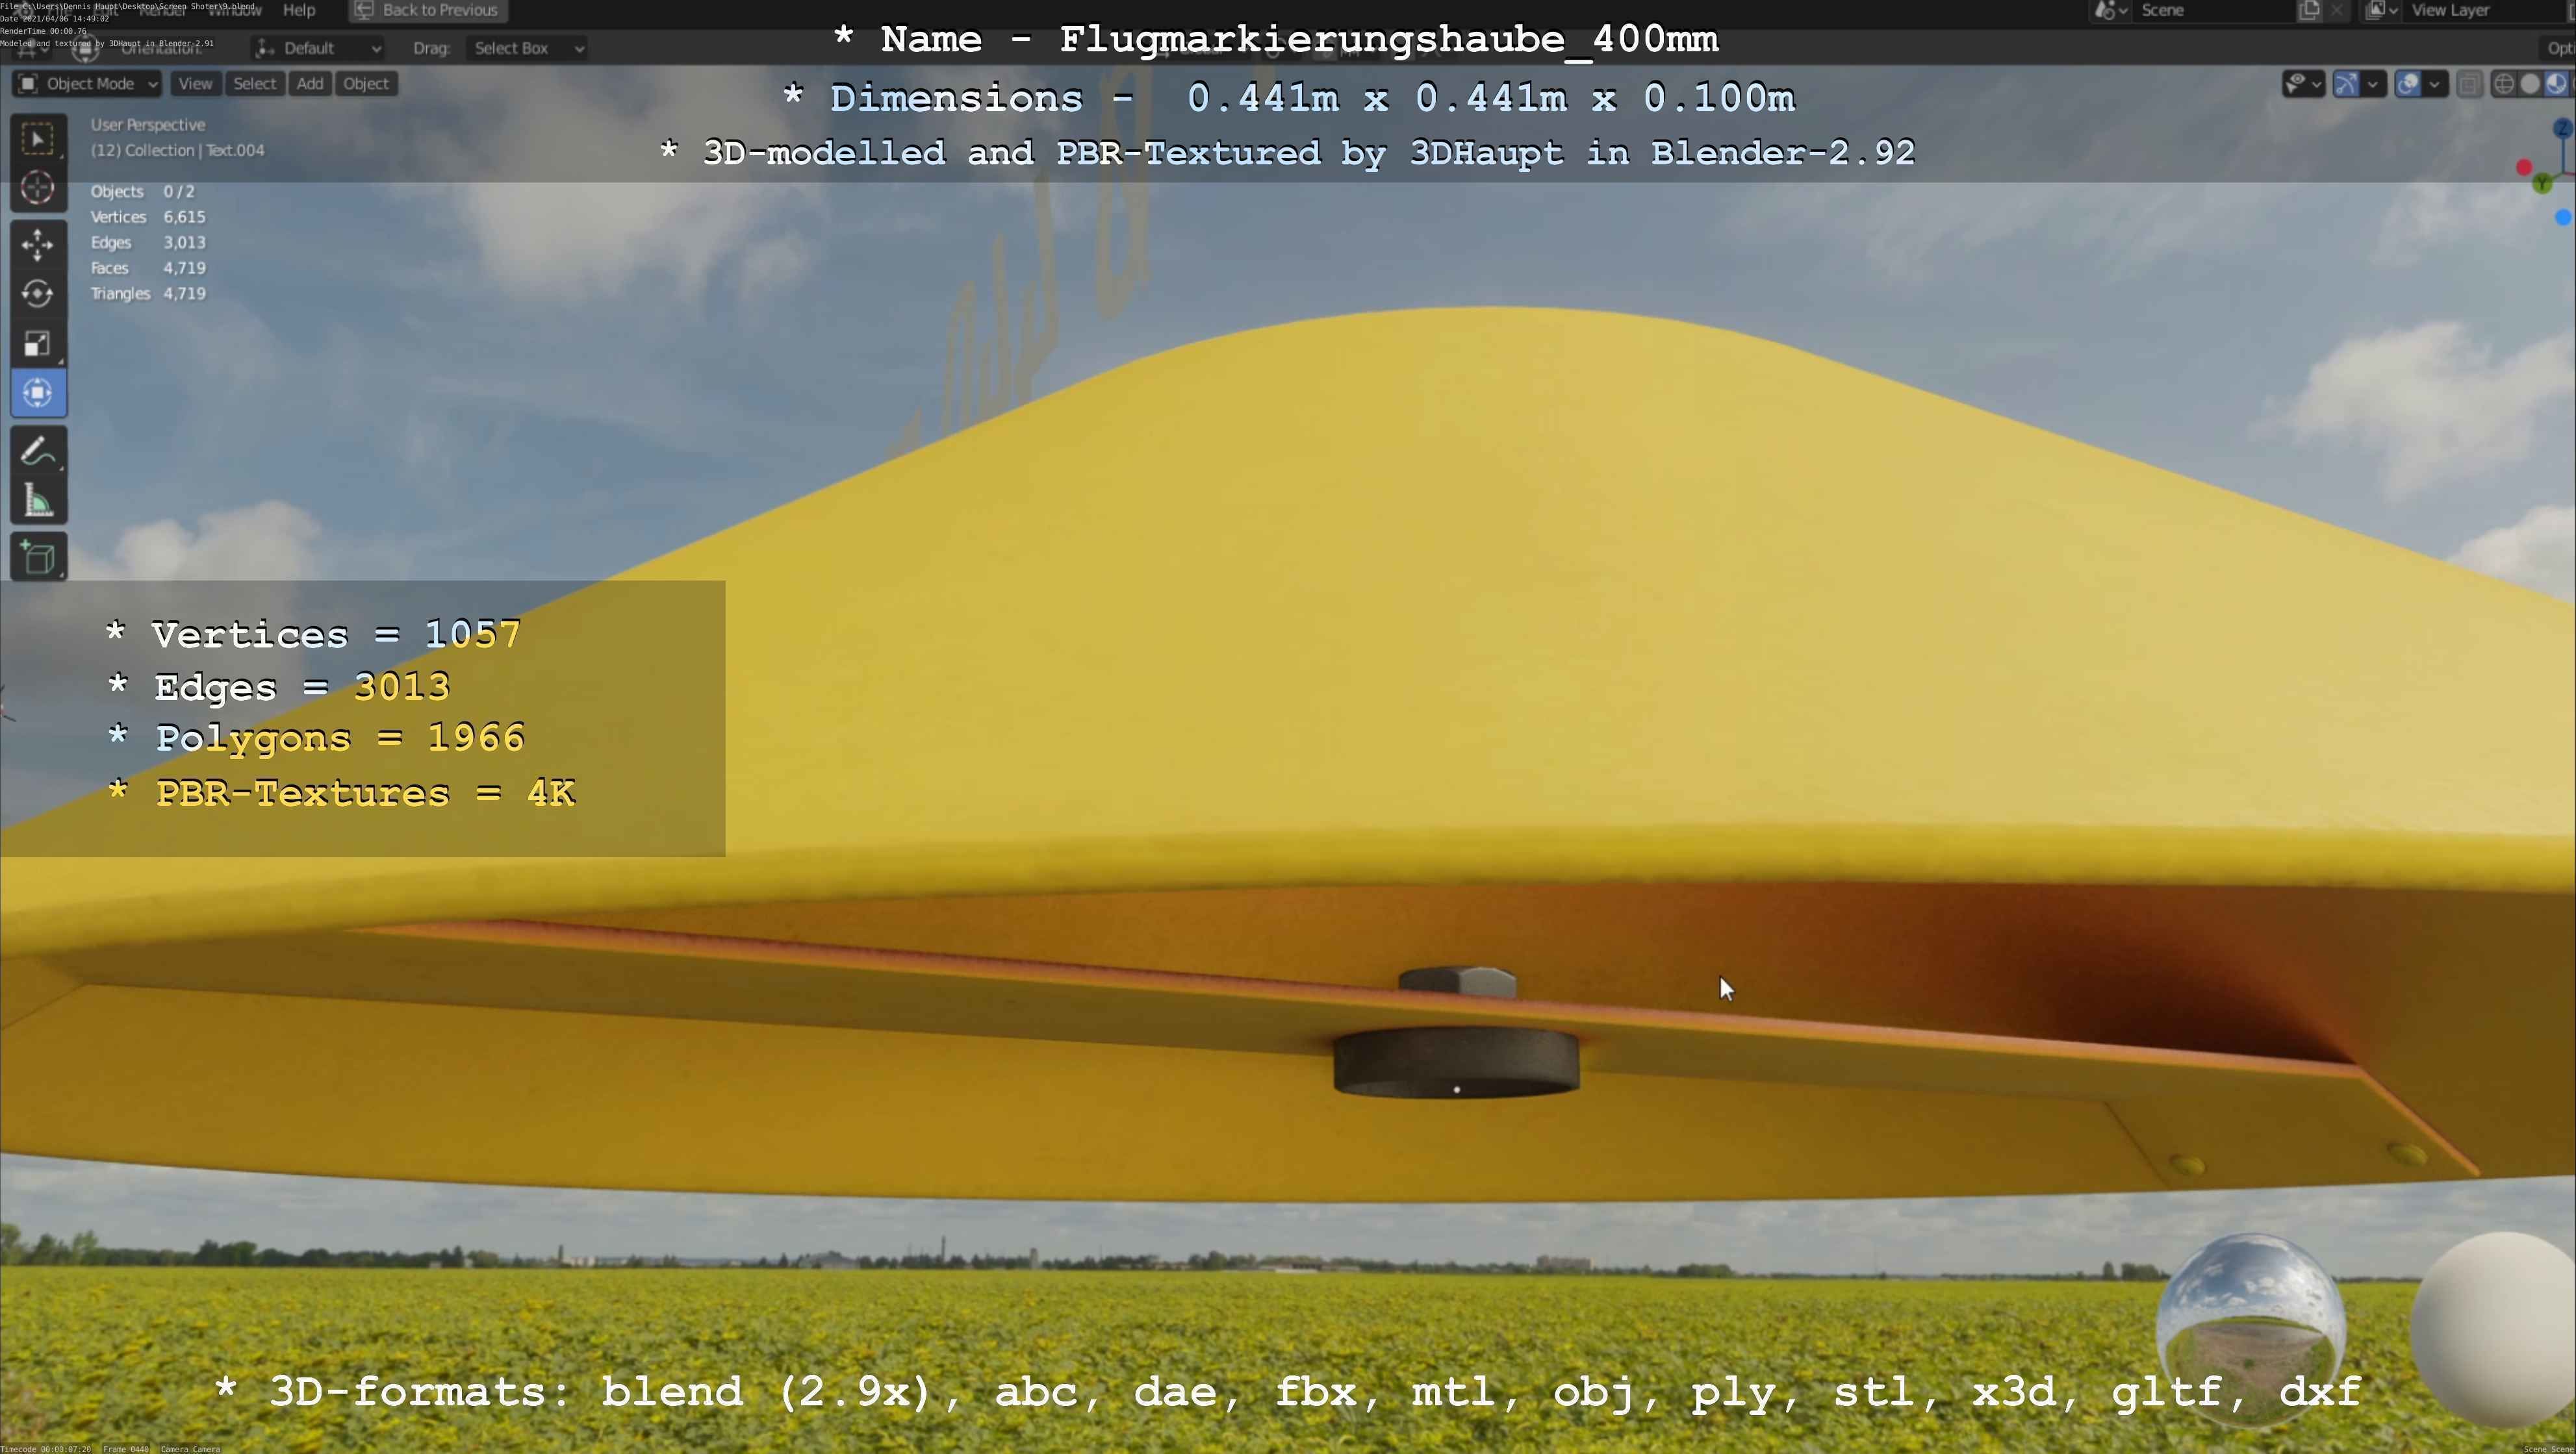Switch to Wireframe viewport shading

point(2504,84)
